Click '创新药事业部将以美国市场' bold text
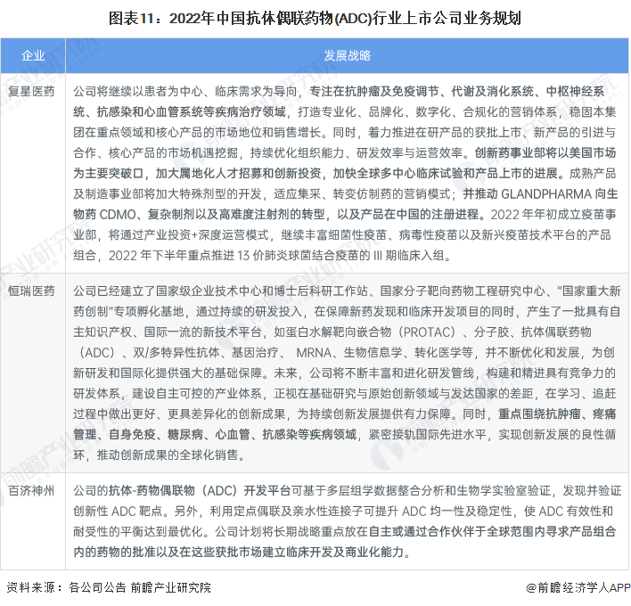 pyautogui.click(x=545, y=153)
